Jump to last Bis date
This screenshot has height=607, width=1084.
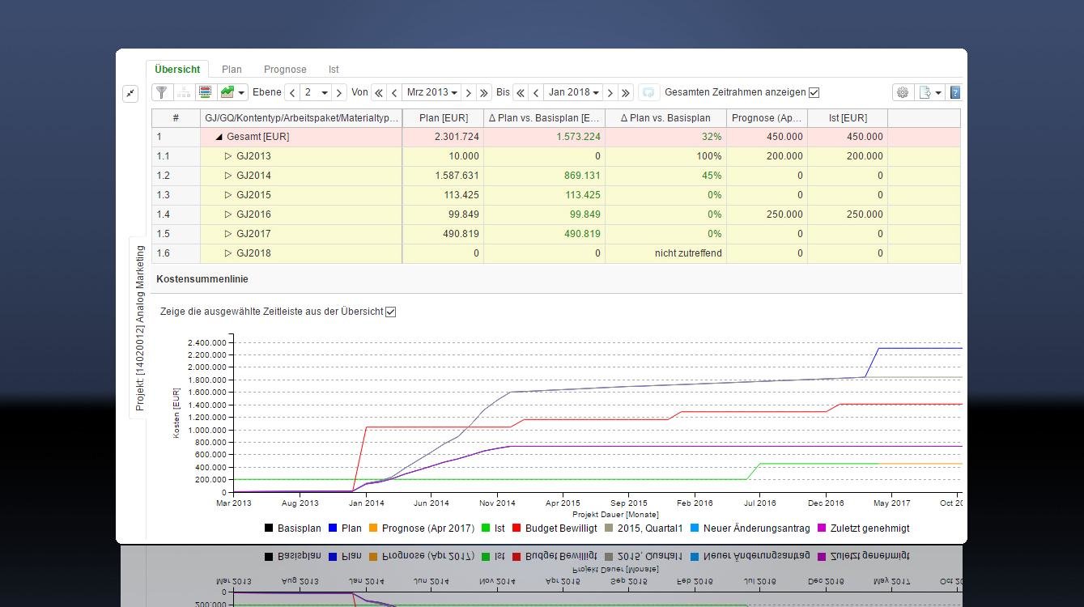pyautogui.click(x=626, y=93)
